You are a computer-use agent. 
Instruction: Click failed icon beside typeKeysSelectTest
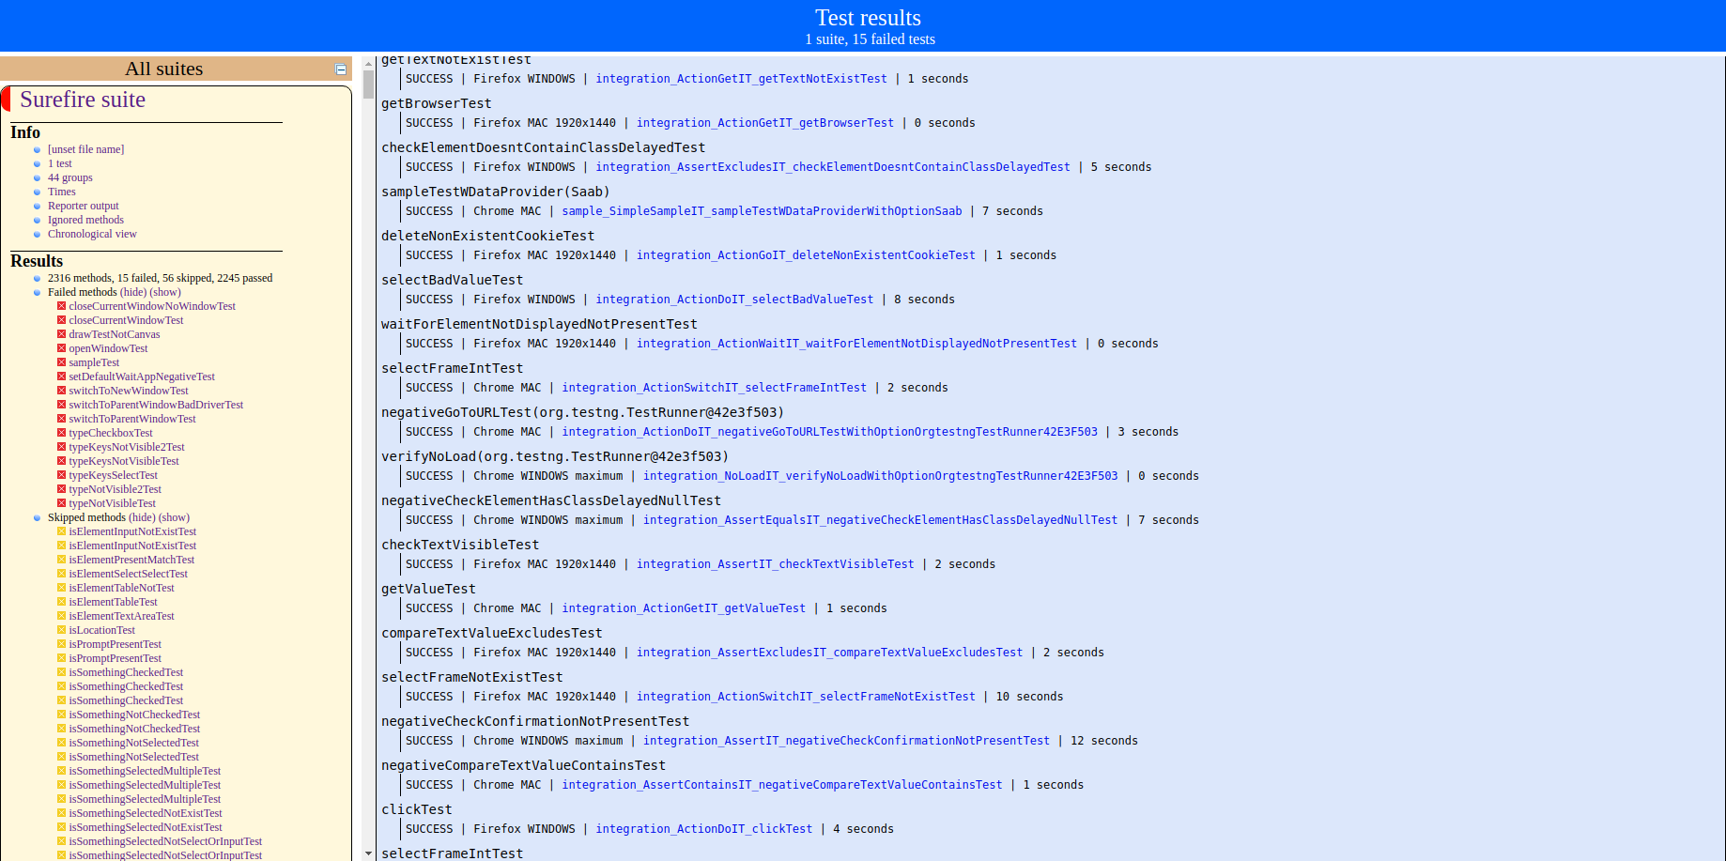(x=61, y=475)
